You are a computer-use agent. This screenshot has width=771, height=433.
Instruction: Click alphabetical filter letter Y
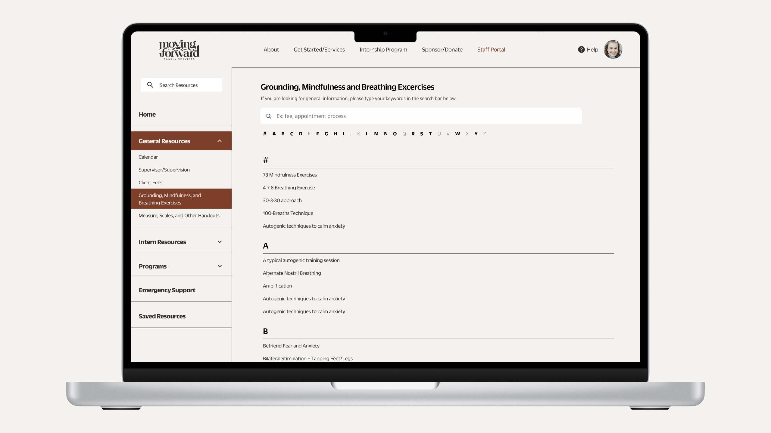[x=476, y=133]
